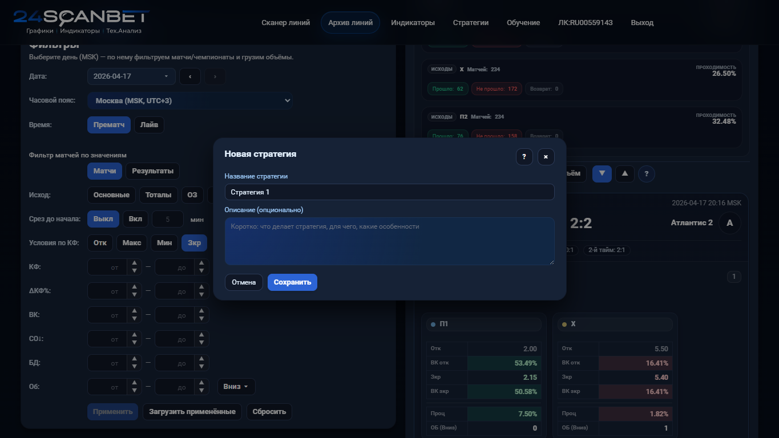Select Матчи filter tab
This screenshot has width=779, height=438.
click(105, 171)
